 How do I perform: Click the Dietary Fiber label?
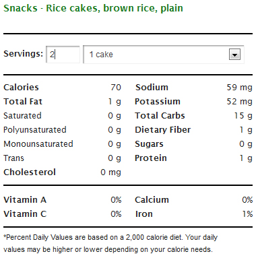tap(162, 129)
